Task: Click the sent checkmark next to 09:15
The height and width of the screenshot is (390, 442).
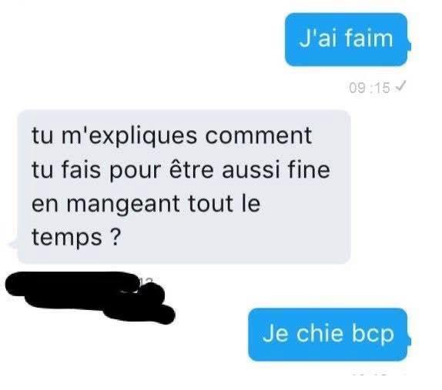Action: tap(401, 85)
